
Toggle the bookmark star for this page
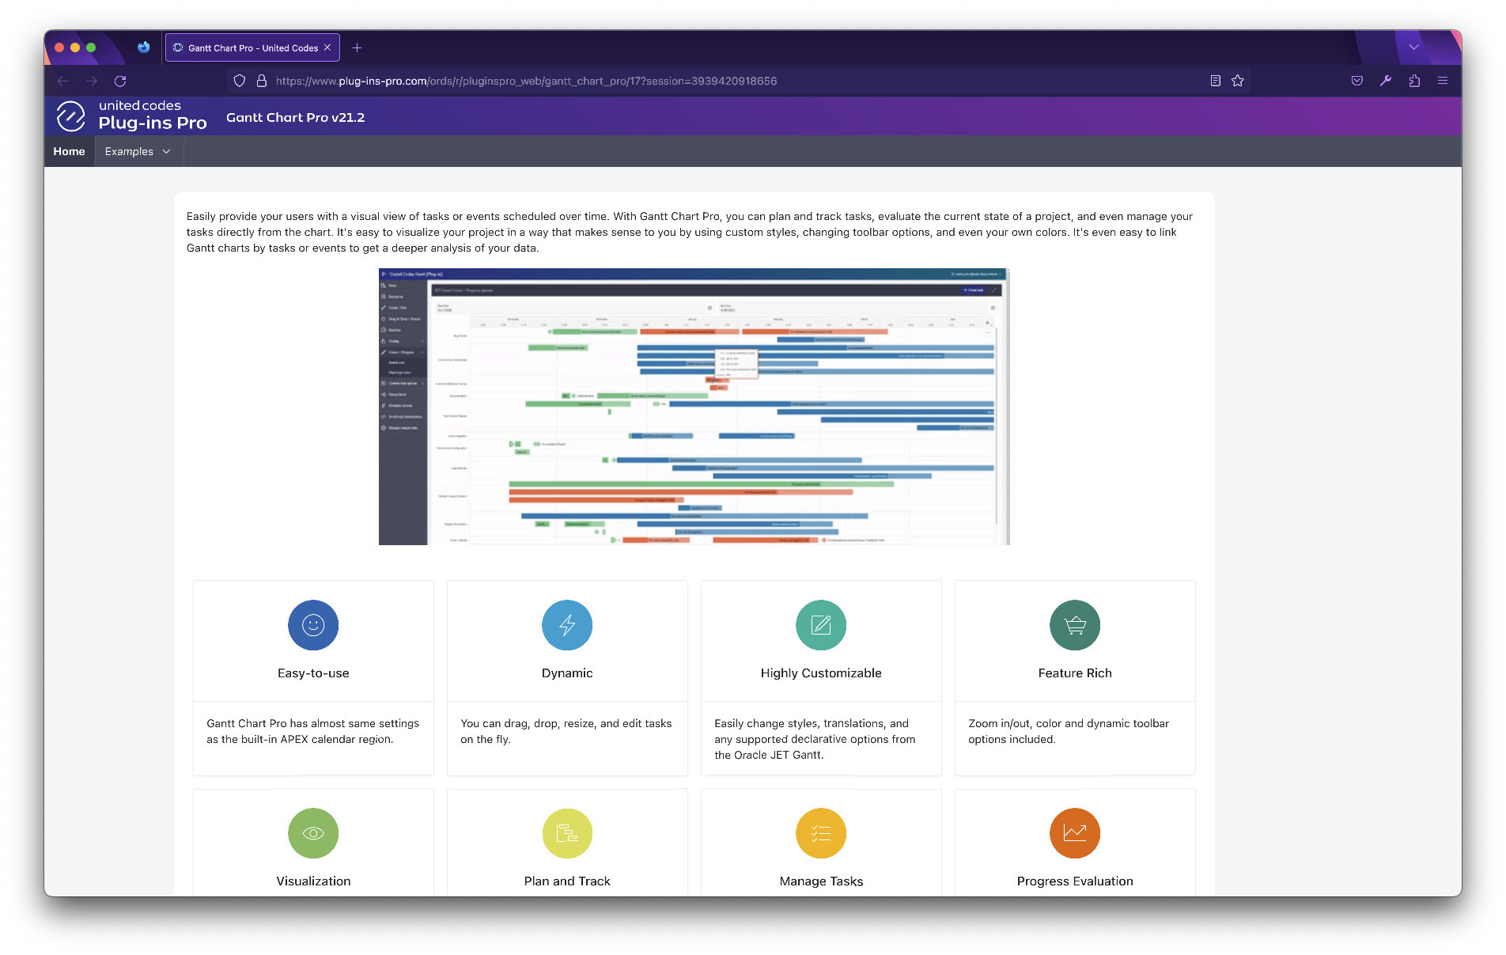pyautogui.click(x=1237, y=81)
